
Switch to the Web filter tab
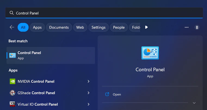coord(80,27)
